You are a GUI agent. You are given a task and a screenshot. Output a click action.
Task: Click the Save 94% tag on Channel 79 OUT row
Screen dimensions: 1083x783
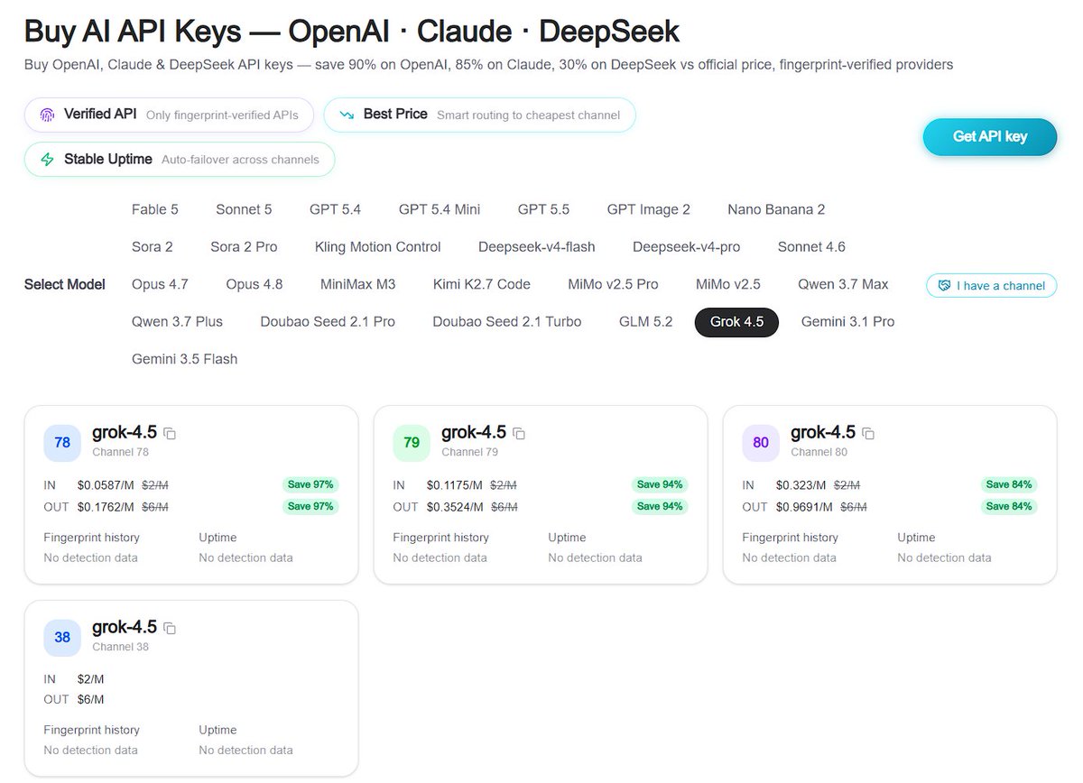(x=660, y=506)
